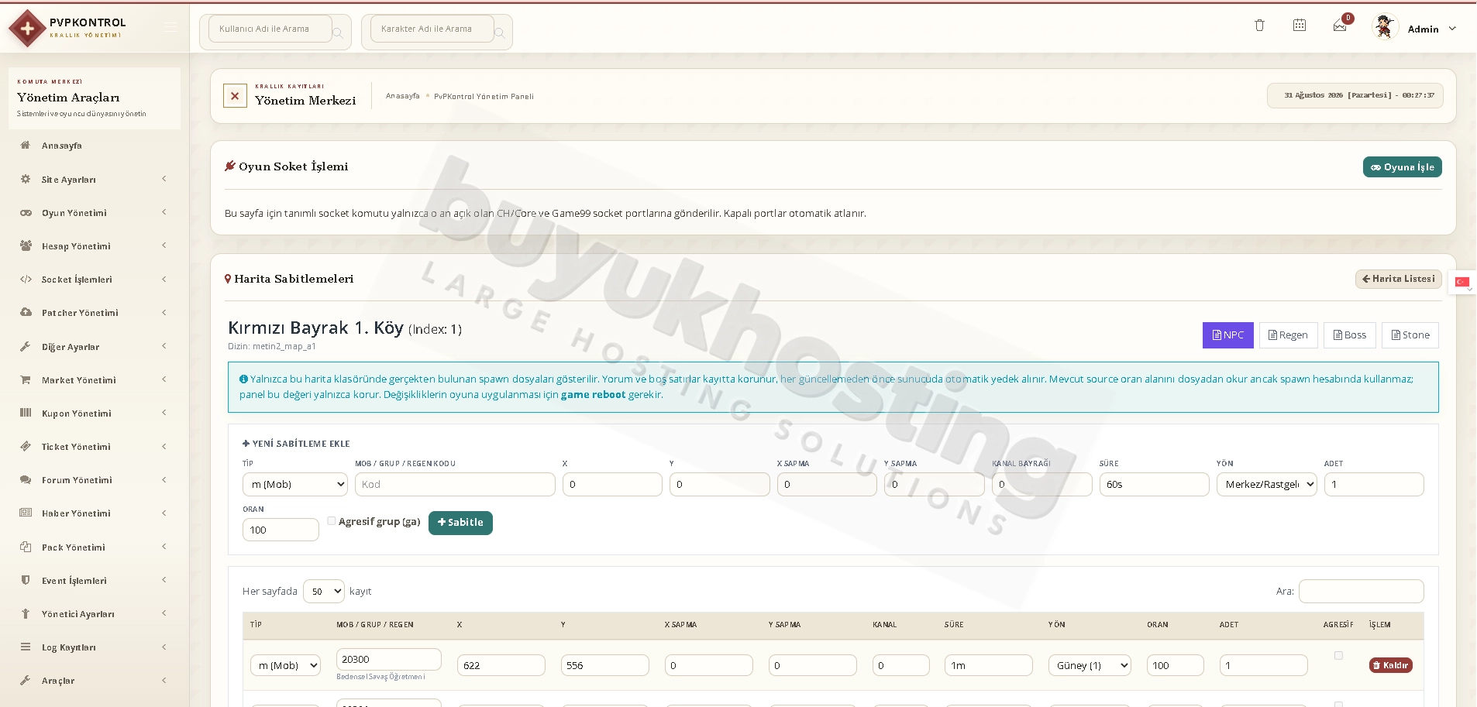Click the Haber Yönetimi newspaper icon
Viewport: 1477px width, 707px height.
tap(26, 513)
